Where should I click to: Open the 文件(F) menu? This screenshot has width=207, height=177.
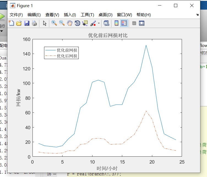click(16, 15)
